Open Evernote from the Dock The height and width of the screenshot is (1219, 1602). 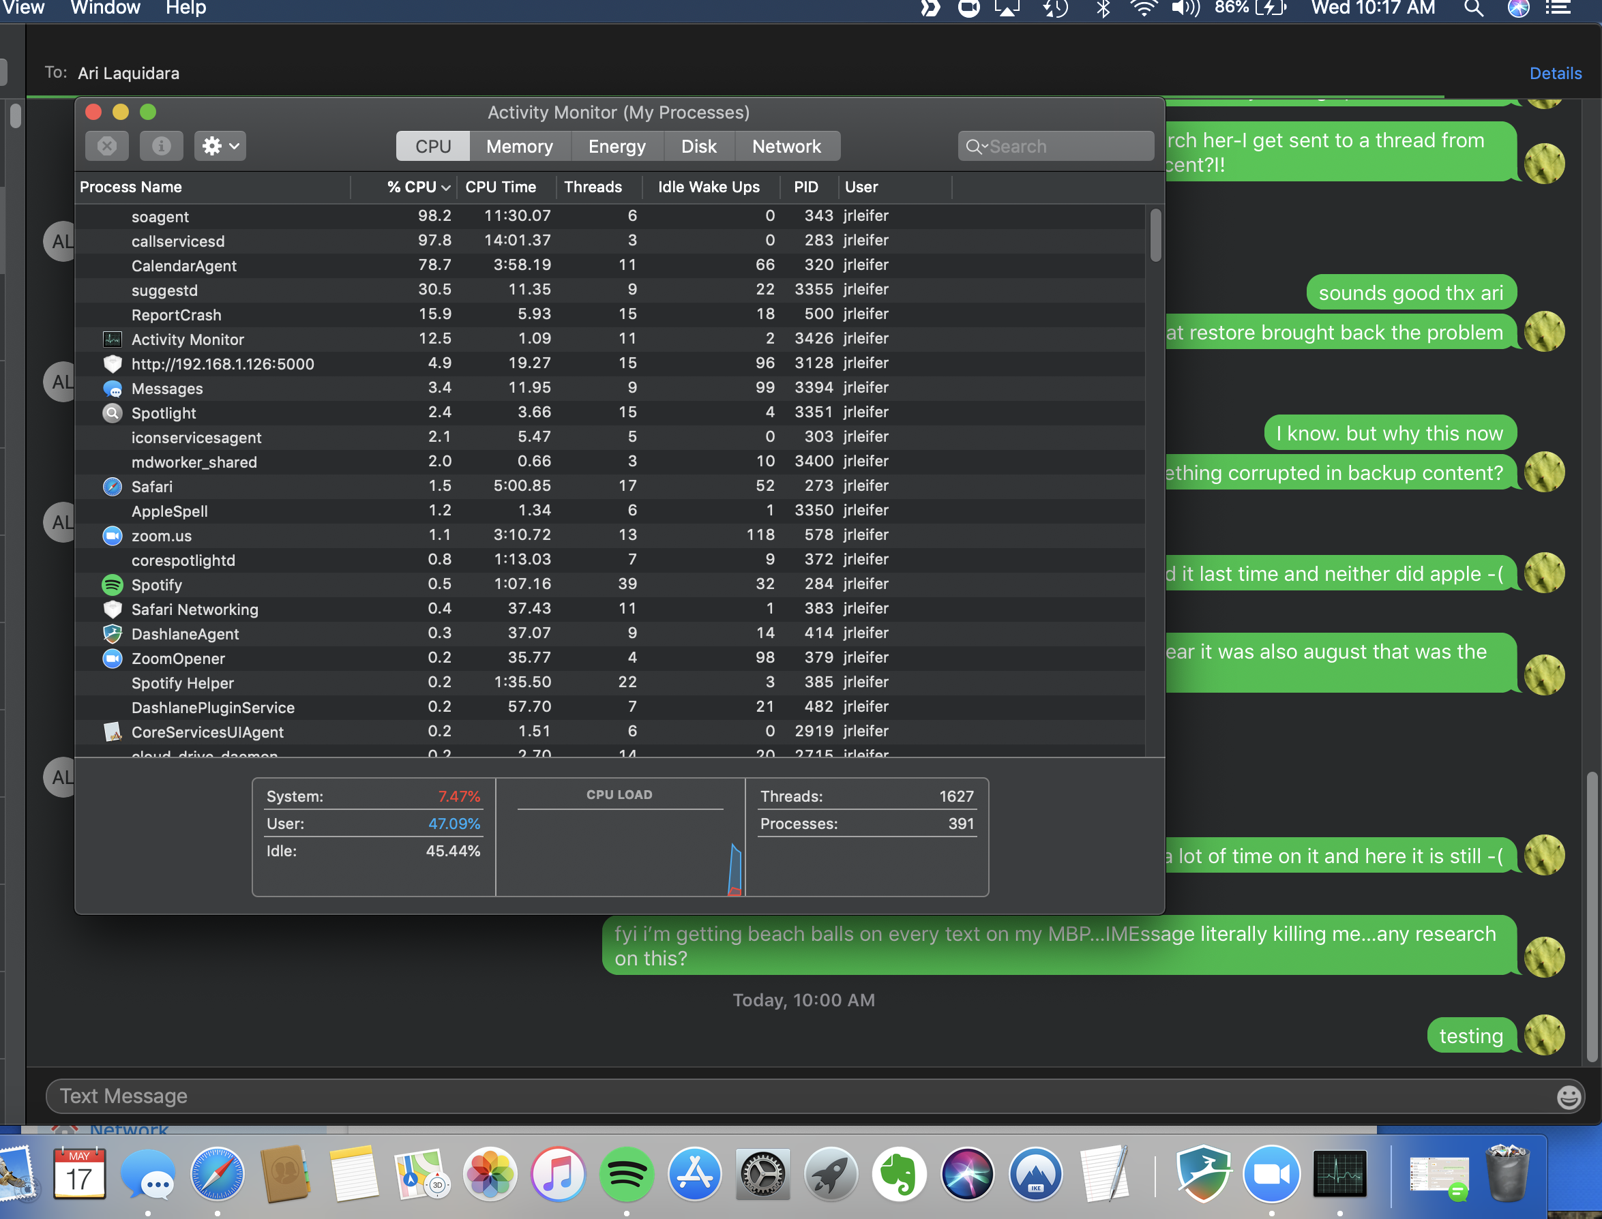point(899,1174)
